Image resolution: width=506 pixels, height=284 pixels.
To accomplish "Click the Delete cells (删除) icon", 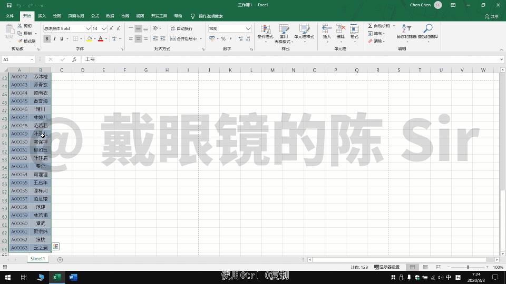I will point(341,28).
